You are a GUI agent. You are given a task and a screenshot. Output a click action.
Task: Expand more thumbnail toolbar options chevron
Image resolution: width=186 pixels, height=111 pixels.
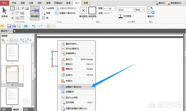(x=31, y=40)
